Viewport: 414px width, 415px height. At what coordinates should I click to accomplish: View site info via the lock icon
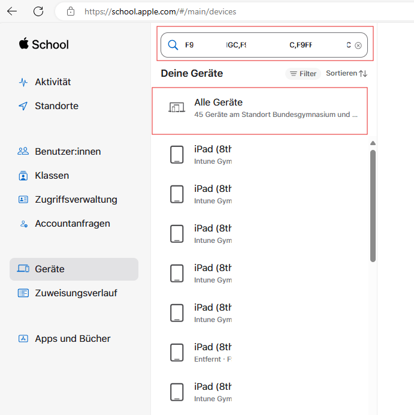(71, 11)
